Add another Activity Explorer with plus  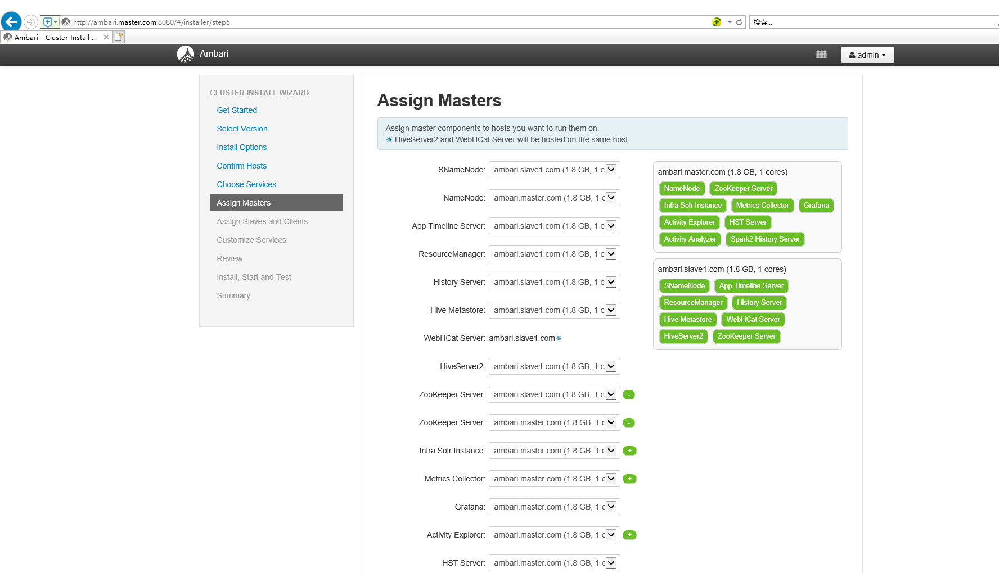[x=629, y=535]
